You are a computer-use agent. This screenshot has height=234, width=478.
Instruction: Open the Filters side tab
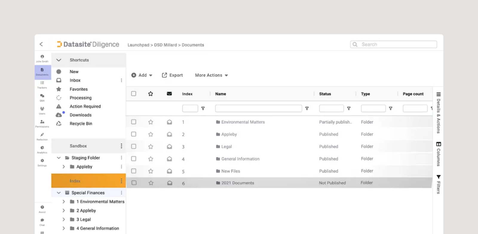pyautogui.click(x=438, y=184)
